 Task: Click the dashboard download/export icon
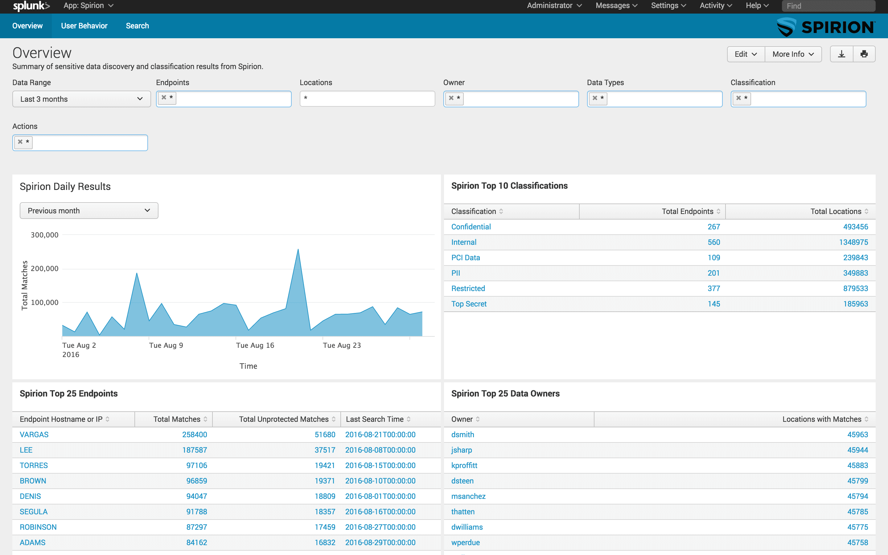841,54
